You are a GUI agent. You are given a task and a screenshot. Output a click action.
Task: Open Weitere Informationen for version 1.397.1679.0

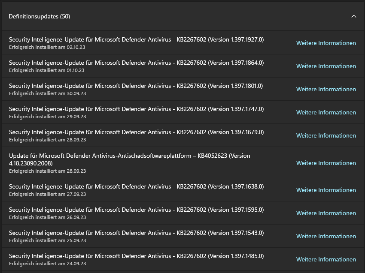[326, 135]
